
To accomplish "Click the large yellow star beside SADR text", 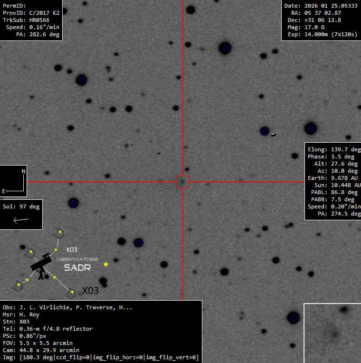I will tap(106, 264).
